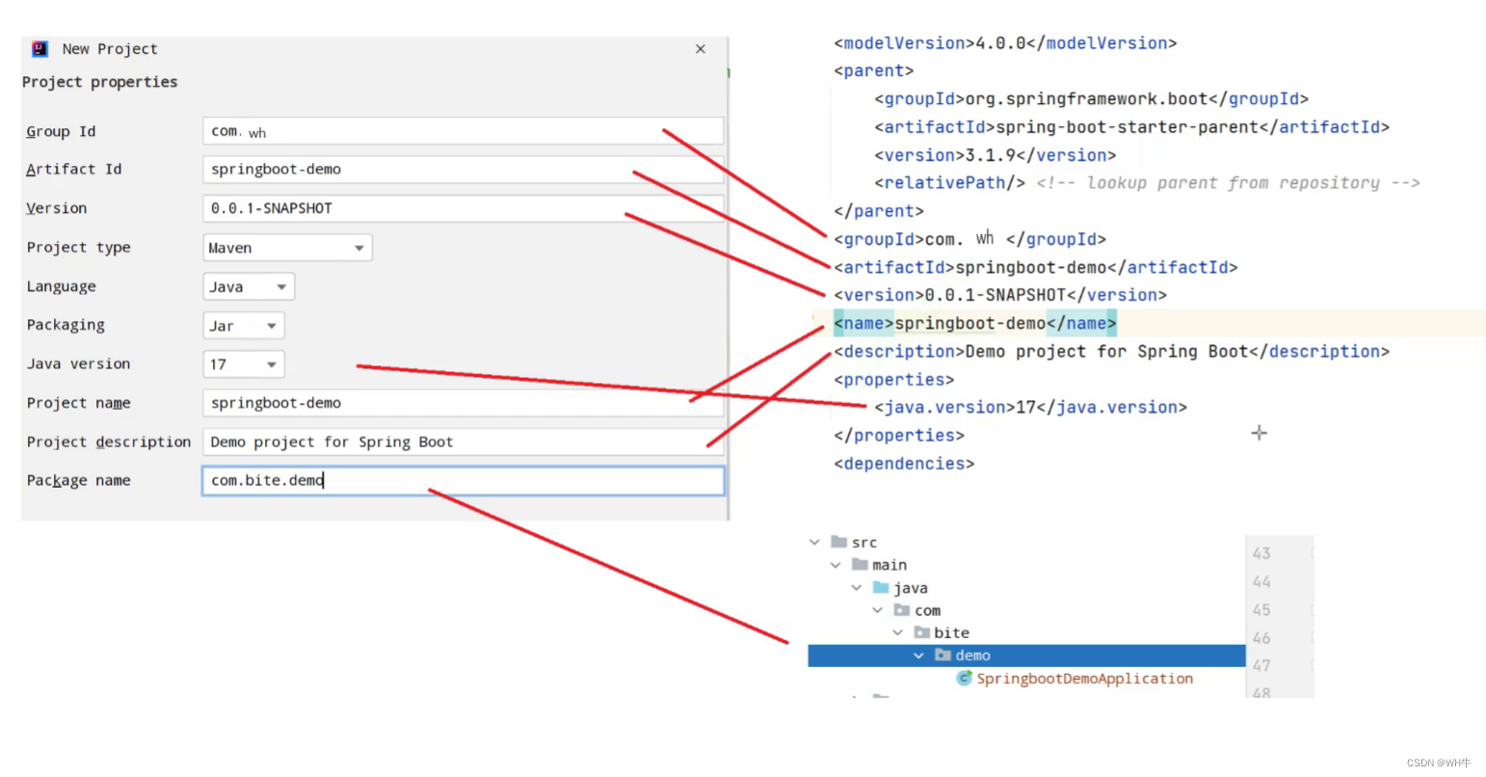Image resolution: width=1486 pixels, height=777 pixels.
Task: Click the src folder icon
Action: (839, 542)
